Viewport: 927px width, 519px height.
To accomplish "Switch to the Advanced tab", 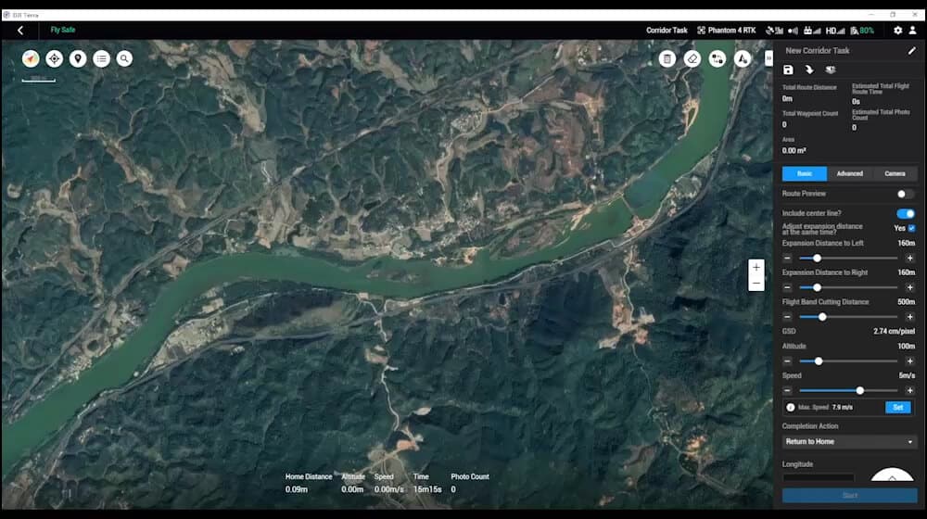I will 849,173.
